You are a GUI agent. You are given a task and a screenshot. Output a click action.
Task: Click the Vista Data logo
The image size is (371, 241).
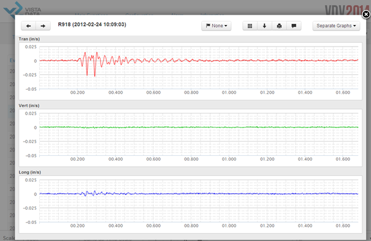[x=22, y=9]
